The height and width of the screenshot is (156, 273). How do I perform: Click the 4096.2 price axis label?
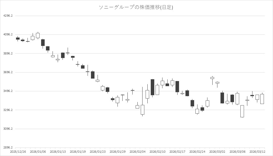tap(8, 34)
